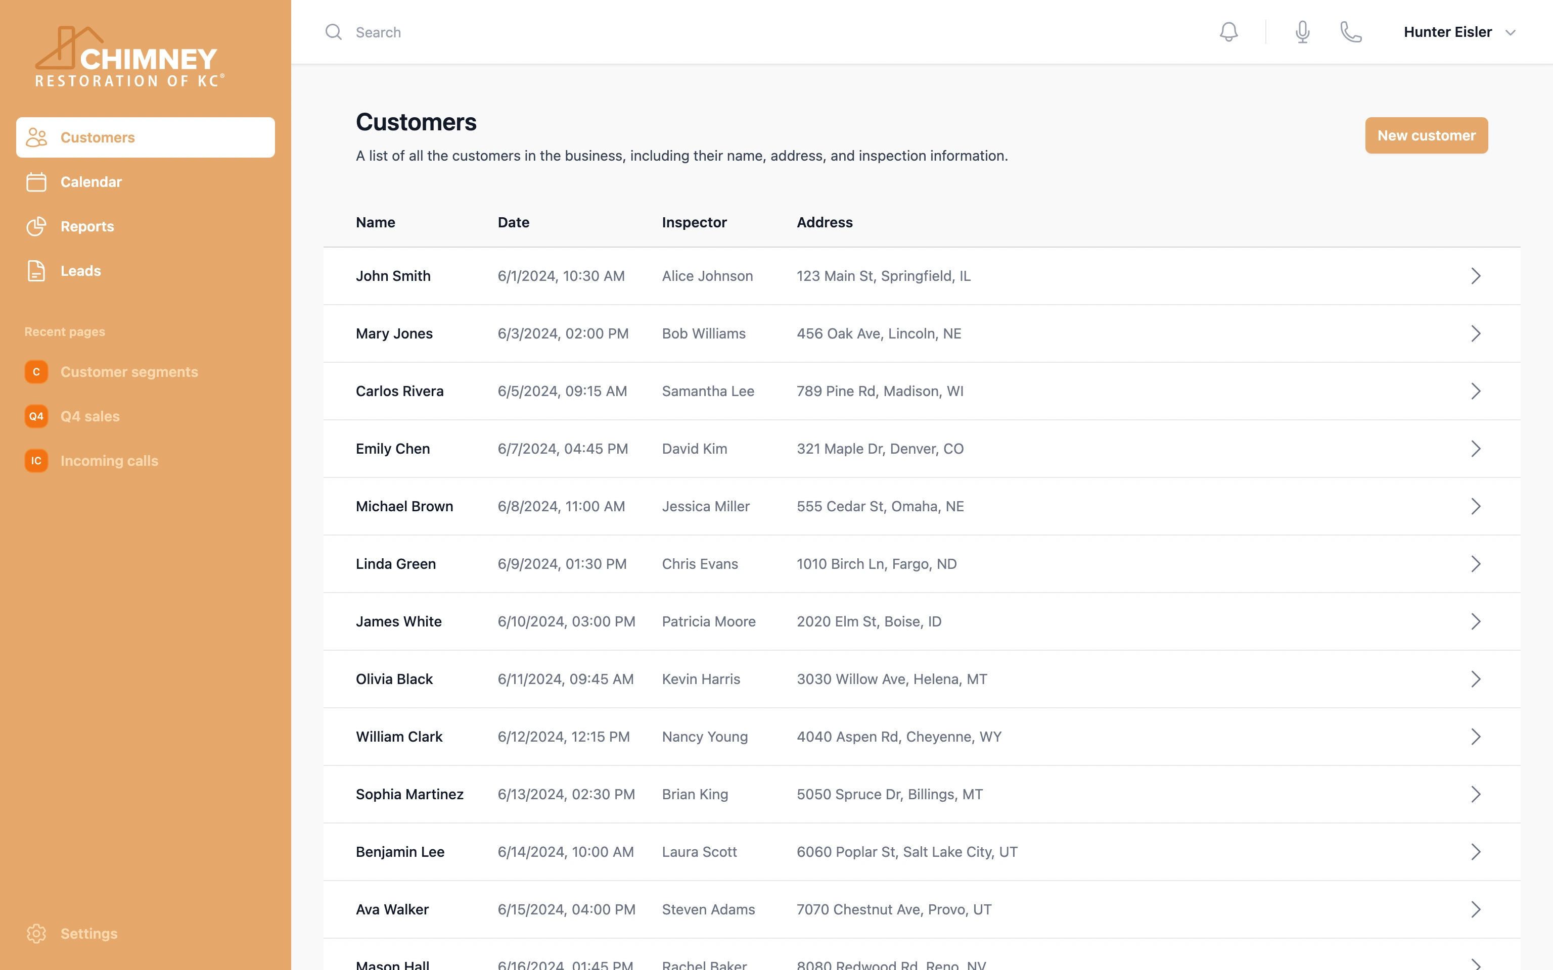This screenshot has width=1553, height=970.
Task: Open the Reports menu item
Action: 146,226
